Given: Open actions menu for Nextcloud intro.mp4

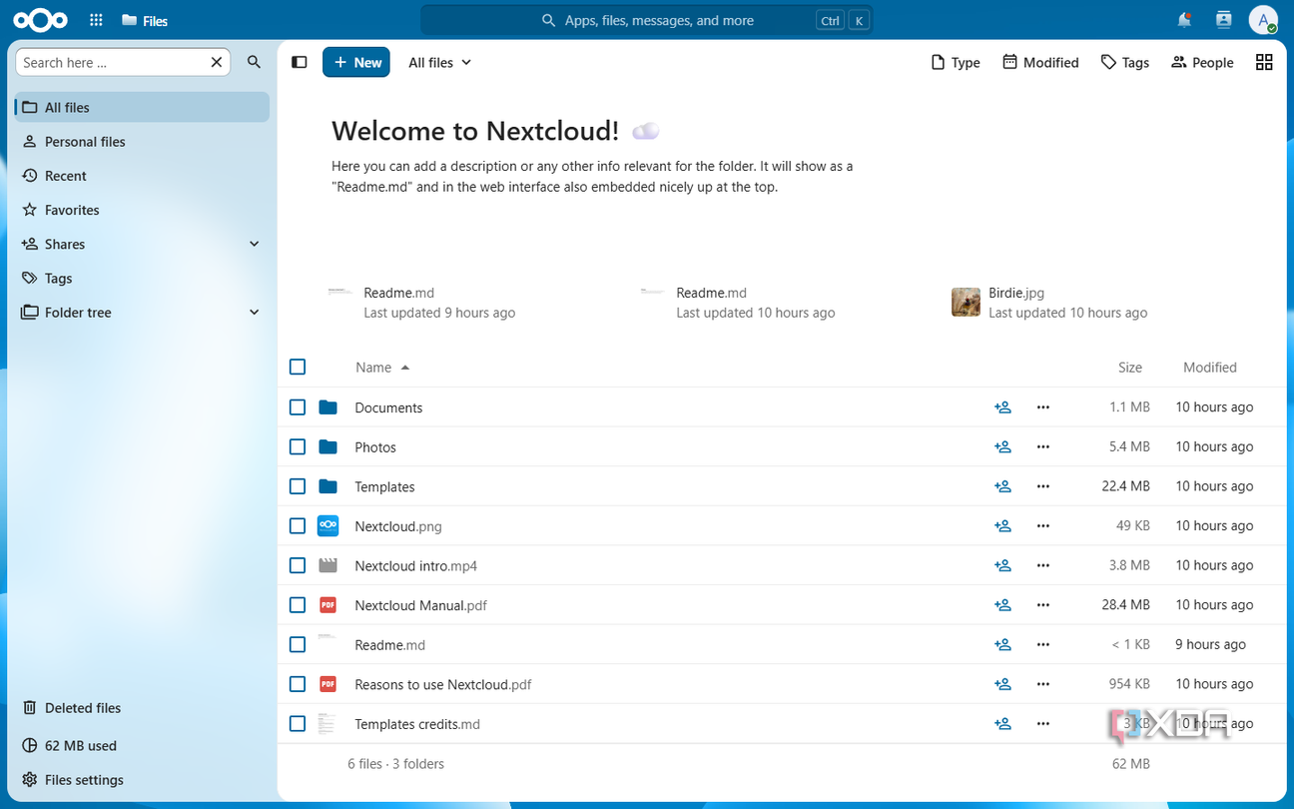Looking at the screenshot, I should click(1043, 565).
